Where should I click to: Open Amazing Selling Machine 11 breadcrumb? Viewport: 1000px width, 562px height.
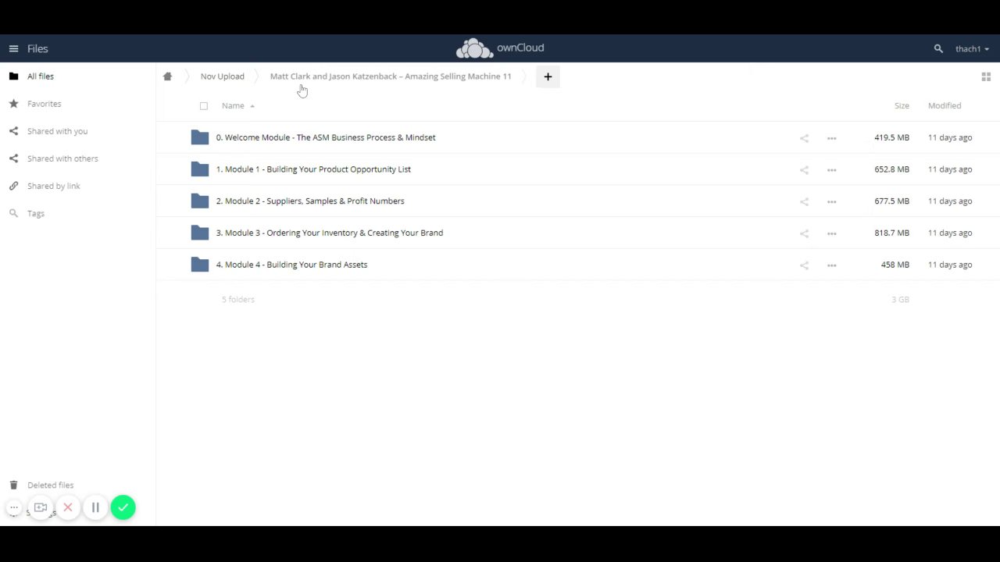coord(391,76)
